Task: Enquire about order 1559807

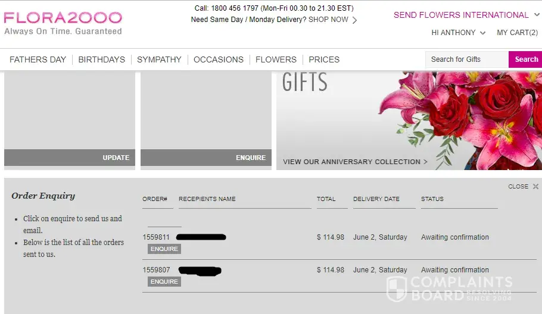Action: (x=164, y=282)
